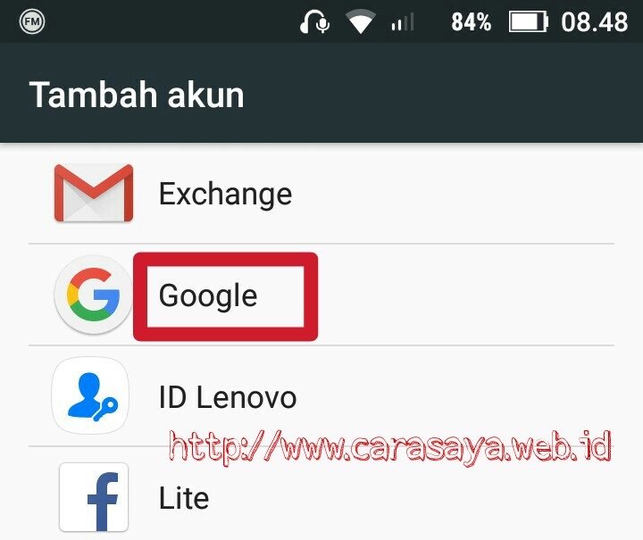Tap the battery level icon
This screenshot has height=540, width=643.
coord(528,21)
